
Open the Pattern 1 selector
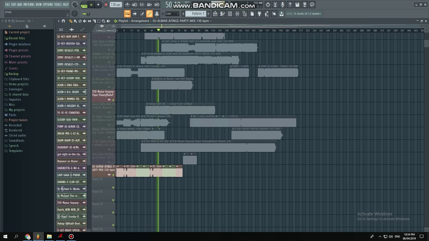pos(197,14)
